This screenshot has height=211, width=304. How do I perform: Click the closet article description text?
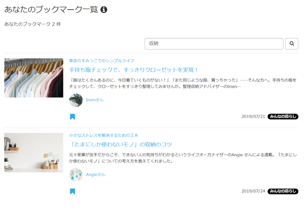coord(183,83)
